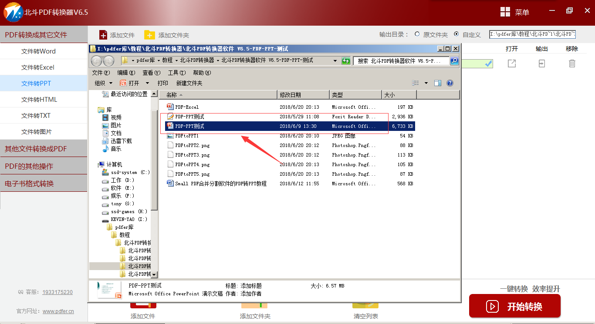595x324 pixels.
Task: Open the 菜单 grid icon in title bar
Action: click(x=505, y=12)
